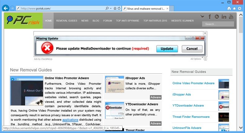Click the browser forward arrow button

point(12,8)
